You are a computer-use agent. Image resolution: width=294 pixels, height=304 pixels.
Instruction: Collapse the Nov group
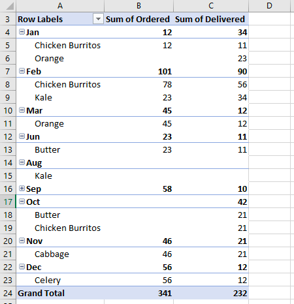pyautogui.click(x=22, y=241)
